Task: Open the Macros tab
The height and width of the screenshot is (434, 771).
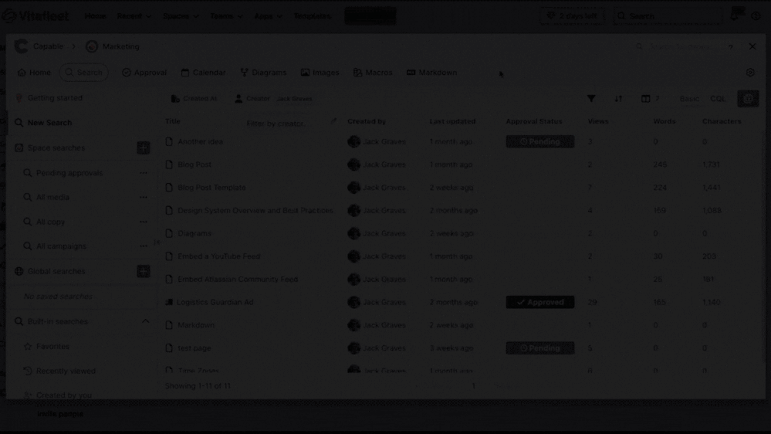Action: [x=373, y=73]
